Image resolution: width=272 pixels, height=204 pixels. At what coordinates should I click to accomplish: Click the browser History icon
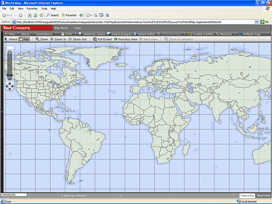(81, 15)
